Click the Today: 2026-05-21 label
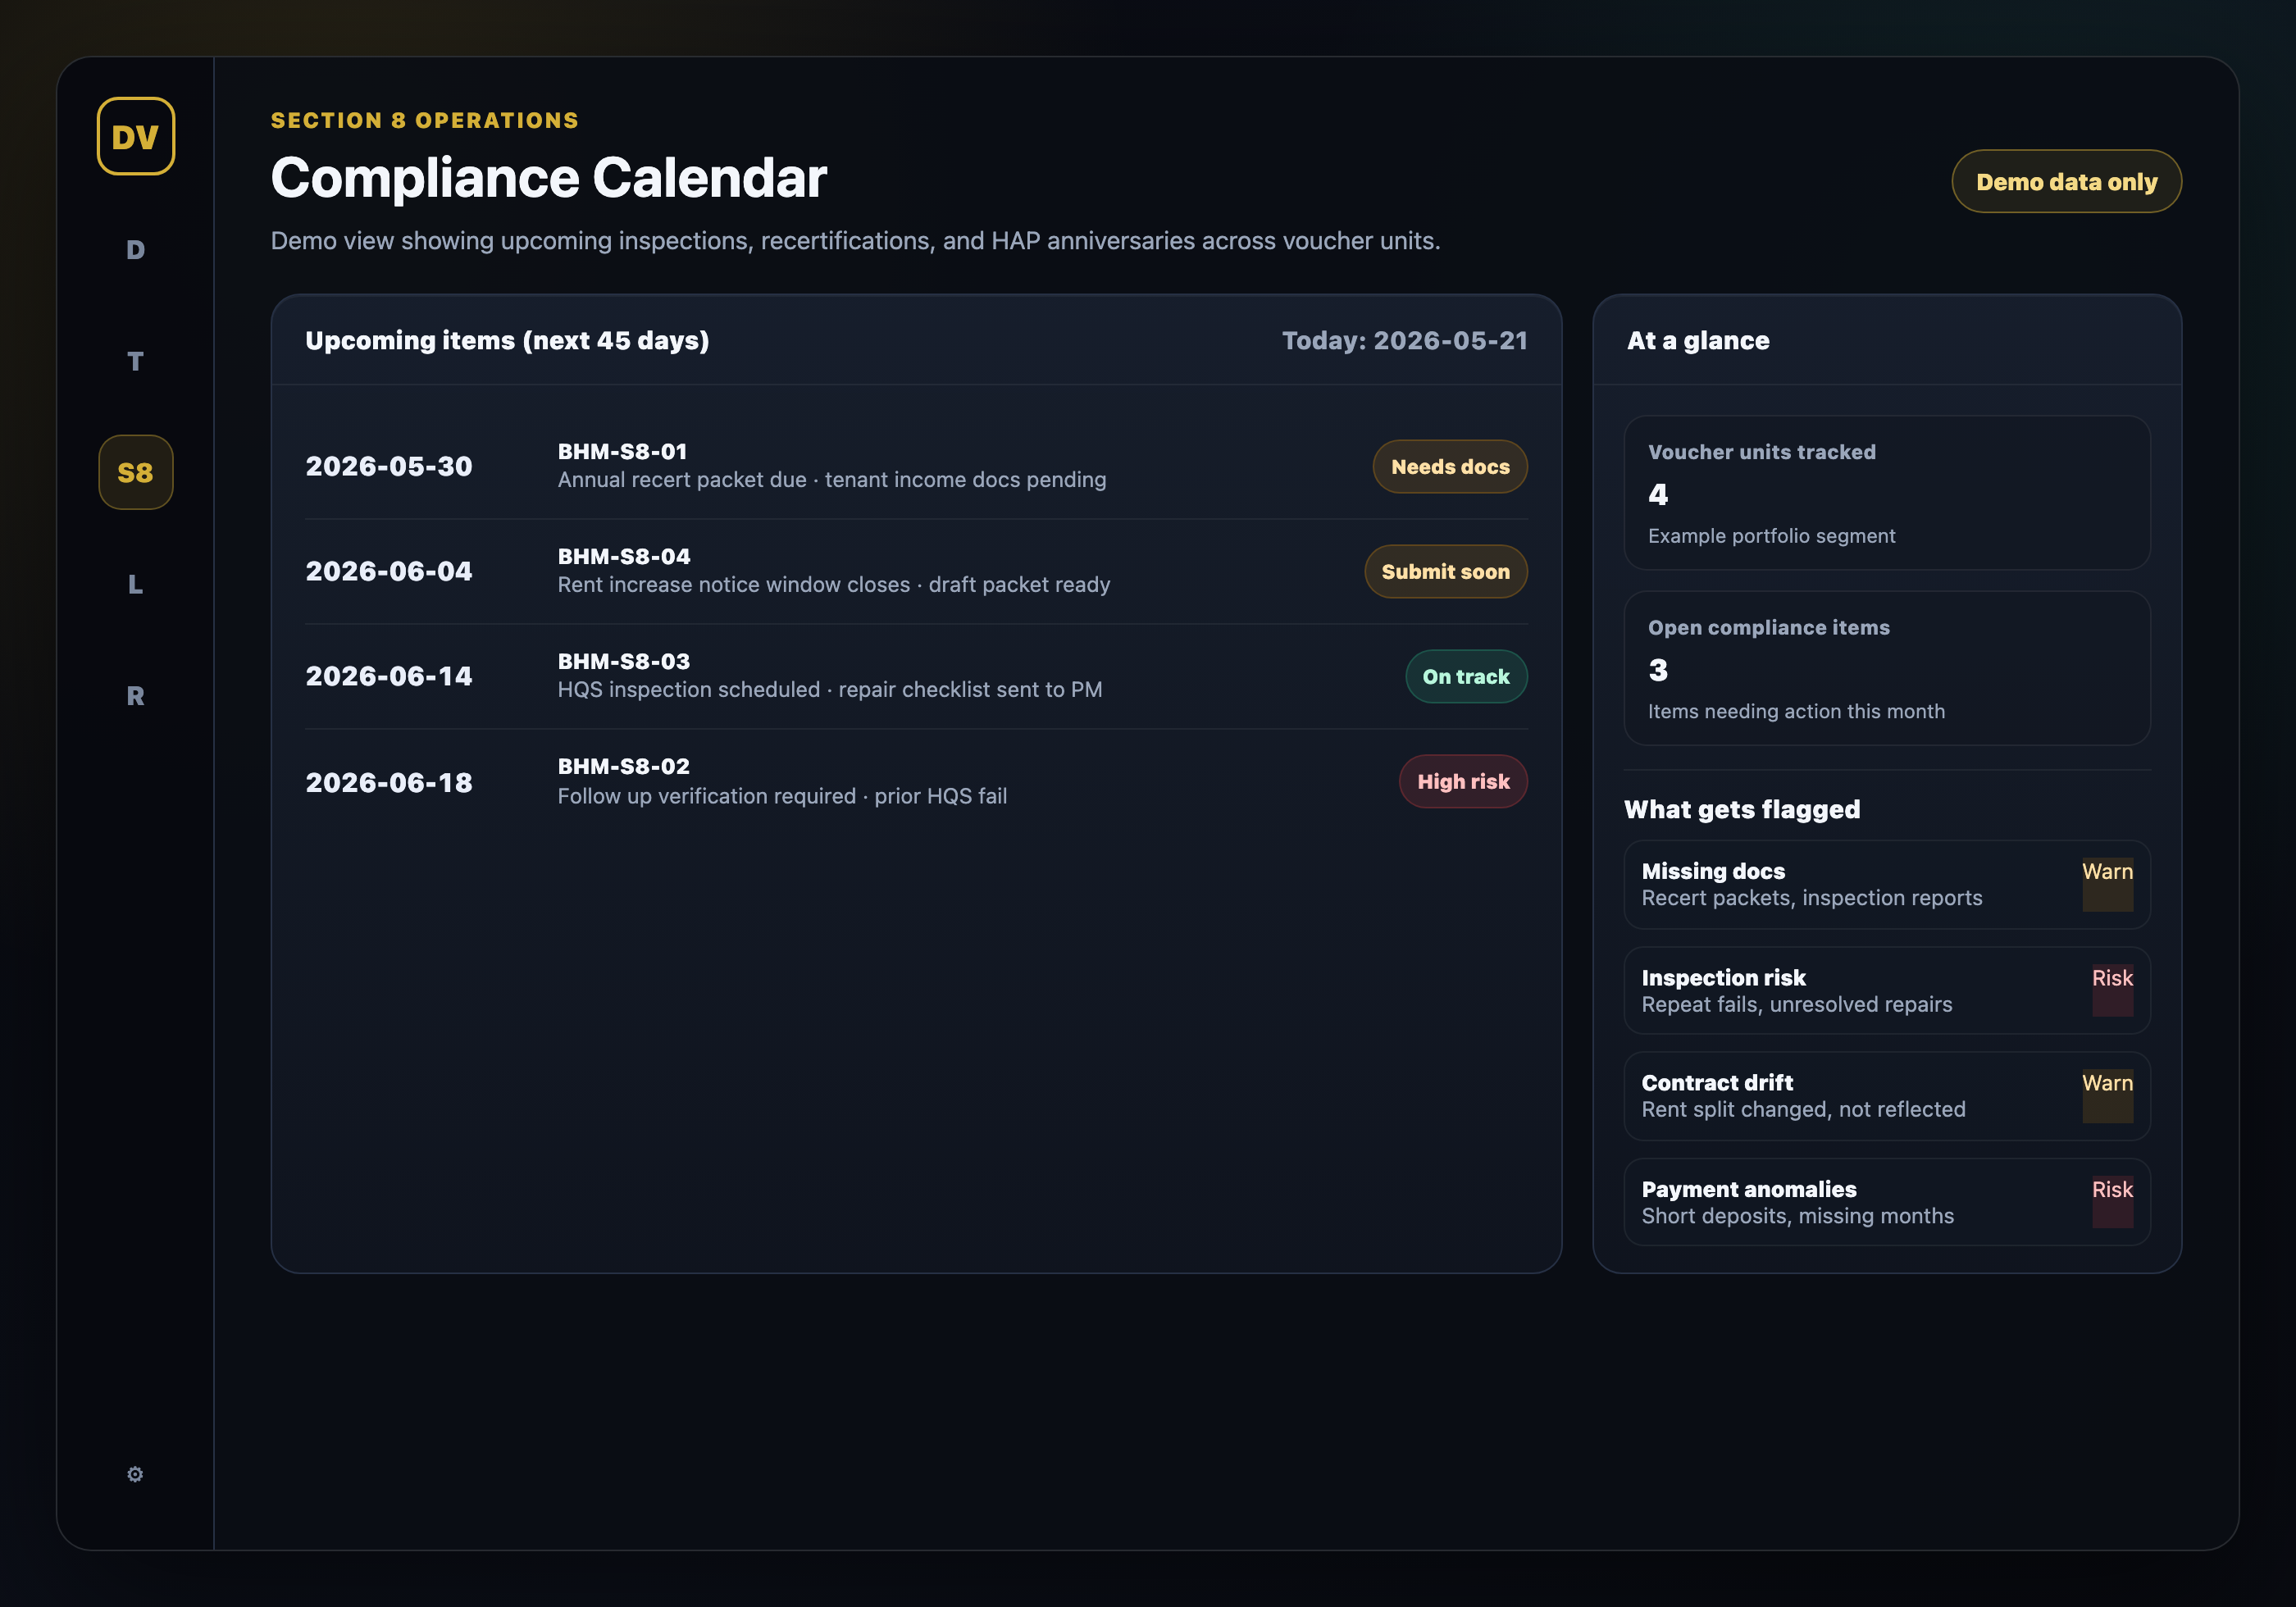Screen dimensions: 2296x1607 (x=1405, y=340)
